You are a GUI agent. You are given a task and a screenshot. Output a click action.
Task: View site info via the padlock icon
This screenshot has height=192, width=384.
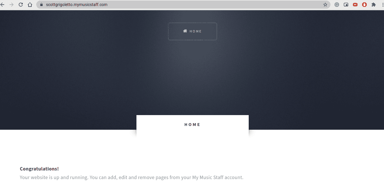click(41, 5)
